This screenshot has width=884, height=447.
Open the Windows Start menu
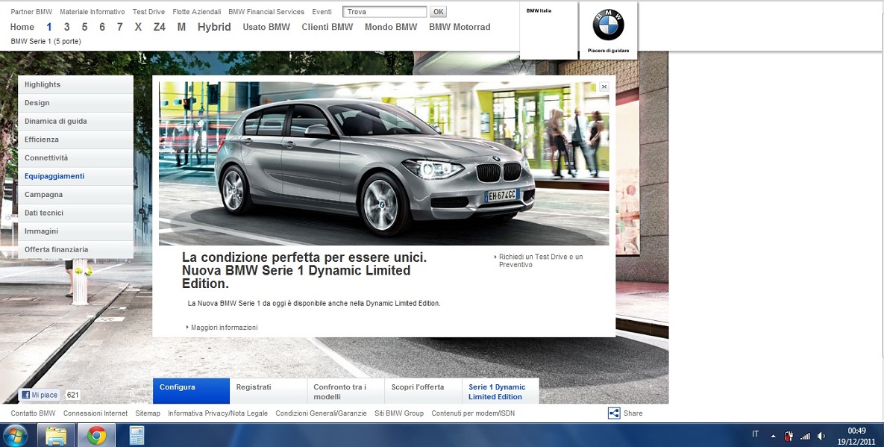(x=15, y=435)
